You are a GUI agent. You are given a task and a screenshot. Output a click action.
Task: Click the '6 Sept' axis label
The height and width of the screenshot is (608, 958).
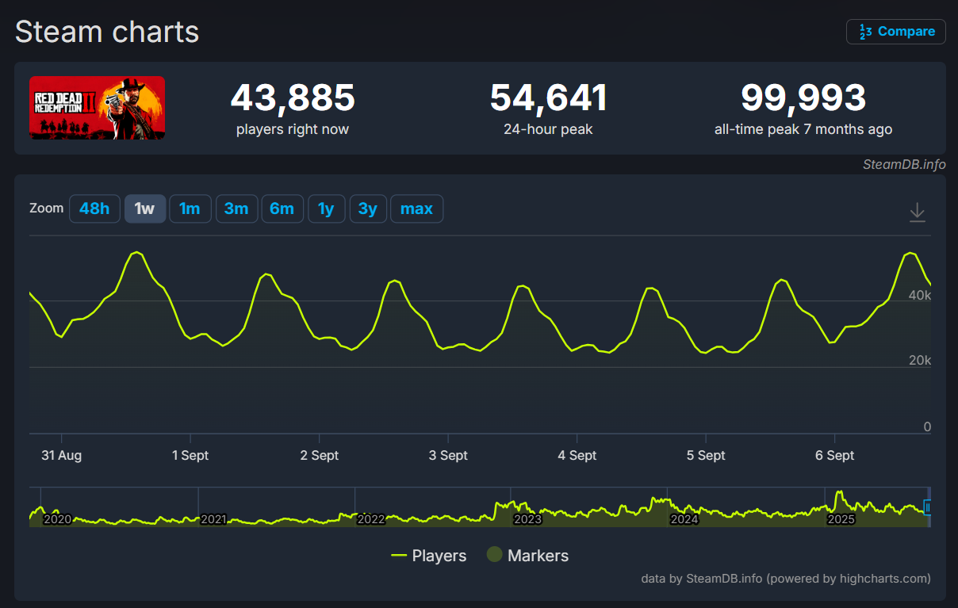835,455
